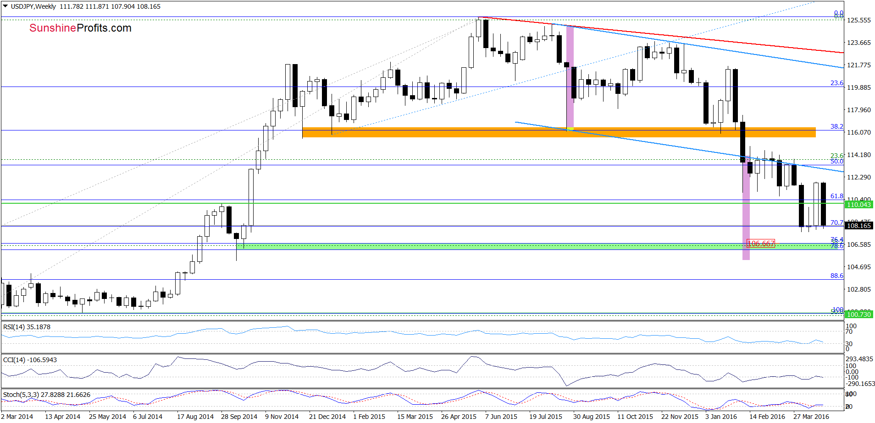Click the 112.290 price axis label
The width and height of the screenshot is (875, 423).
[858, 177]
